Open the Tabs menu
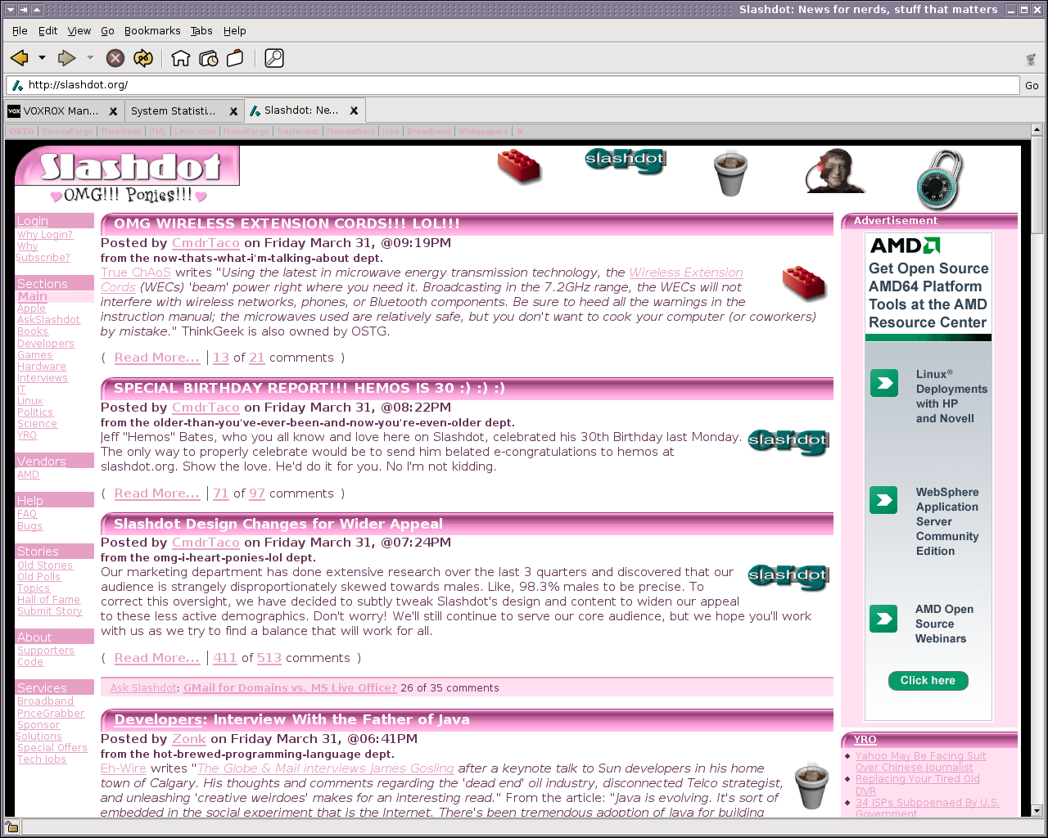This screenshot has width=1048, height=838. [201, 31]
